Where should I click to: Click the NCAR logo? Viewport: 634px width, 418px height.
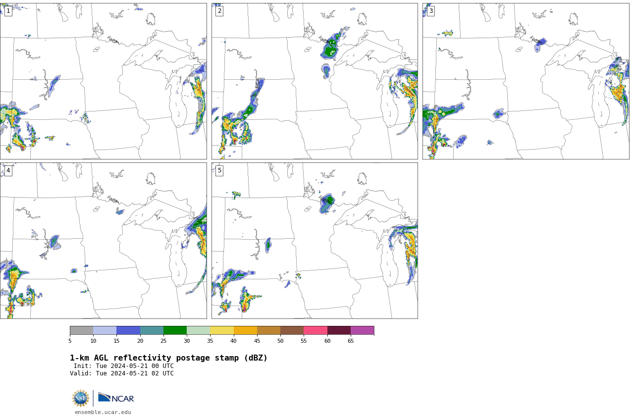click(116, 398)
